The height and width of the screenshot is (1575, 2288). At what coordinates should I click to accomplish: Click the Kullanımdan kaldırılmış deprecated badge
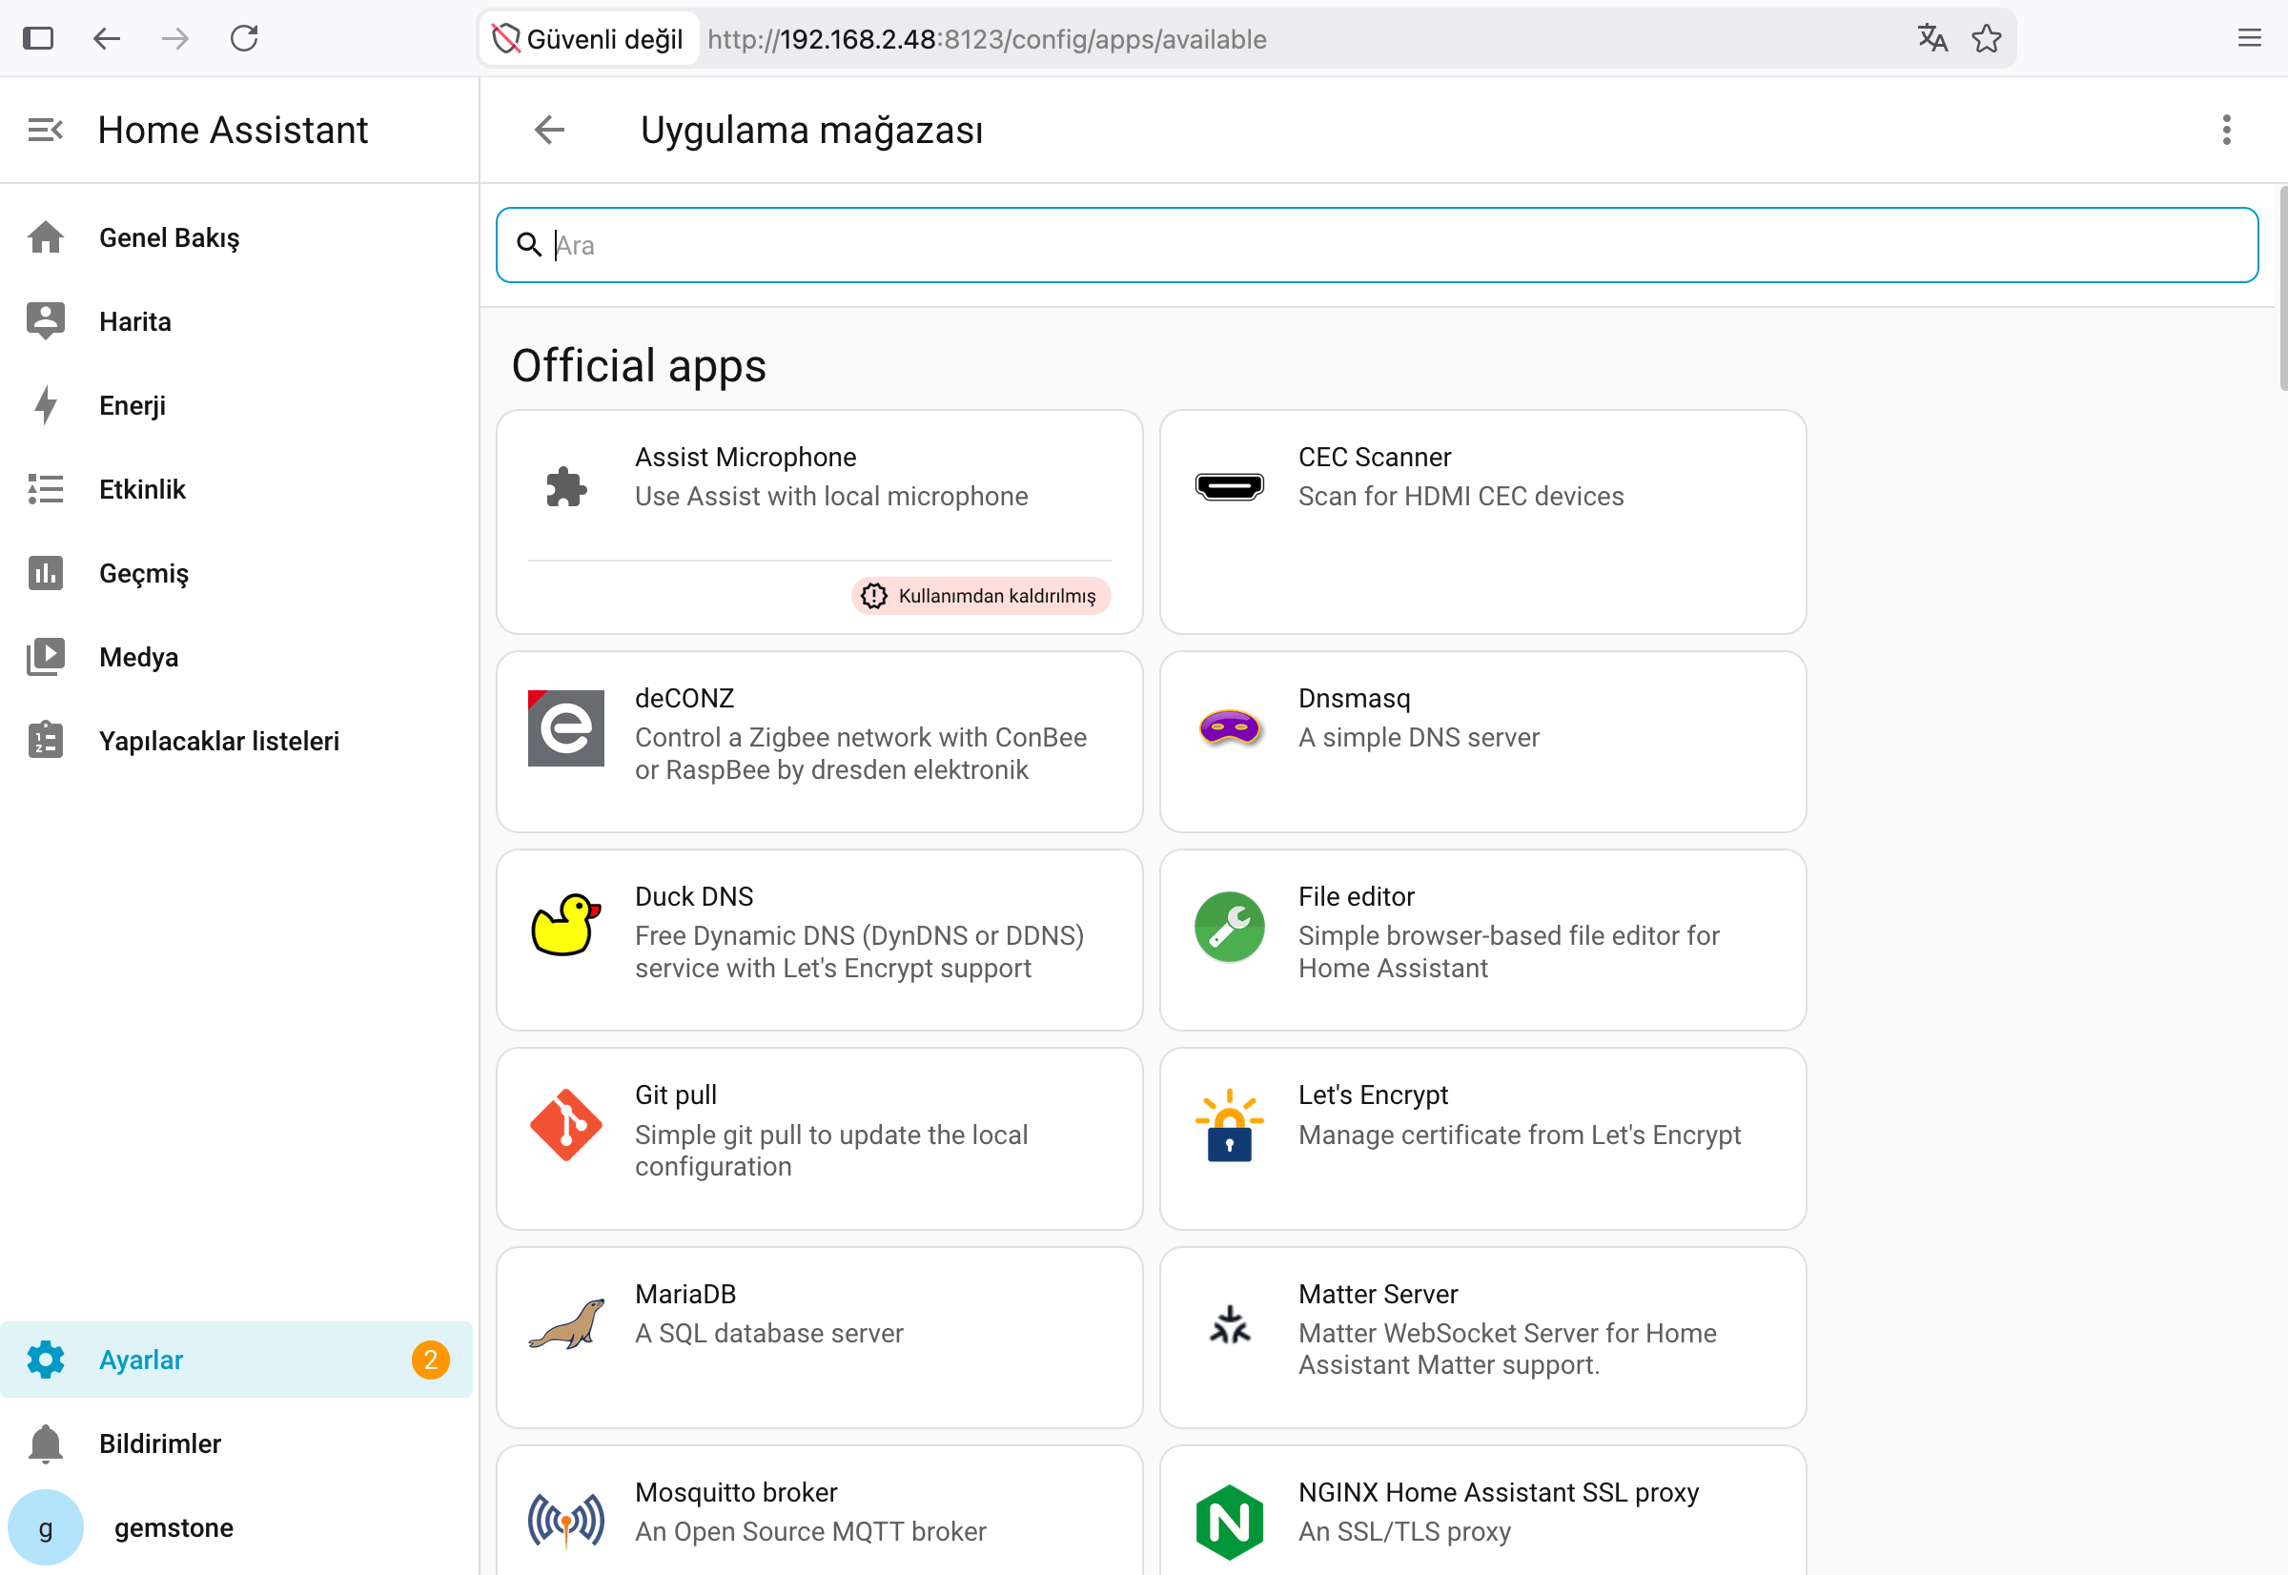[981, 596]
